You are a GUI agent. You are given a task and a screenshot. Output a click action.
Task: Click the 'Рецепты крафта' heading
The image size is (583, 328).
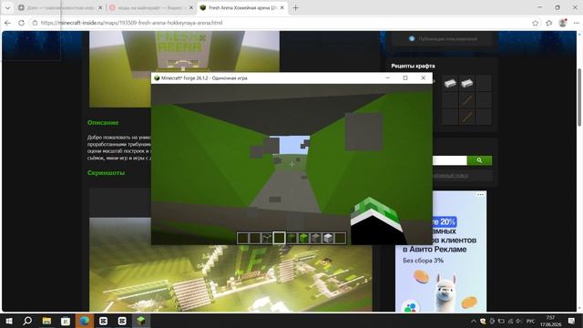click(413, 66)
